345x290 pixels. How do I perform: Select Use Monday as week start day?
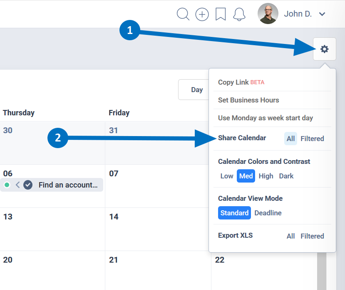coord(266,118)
